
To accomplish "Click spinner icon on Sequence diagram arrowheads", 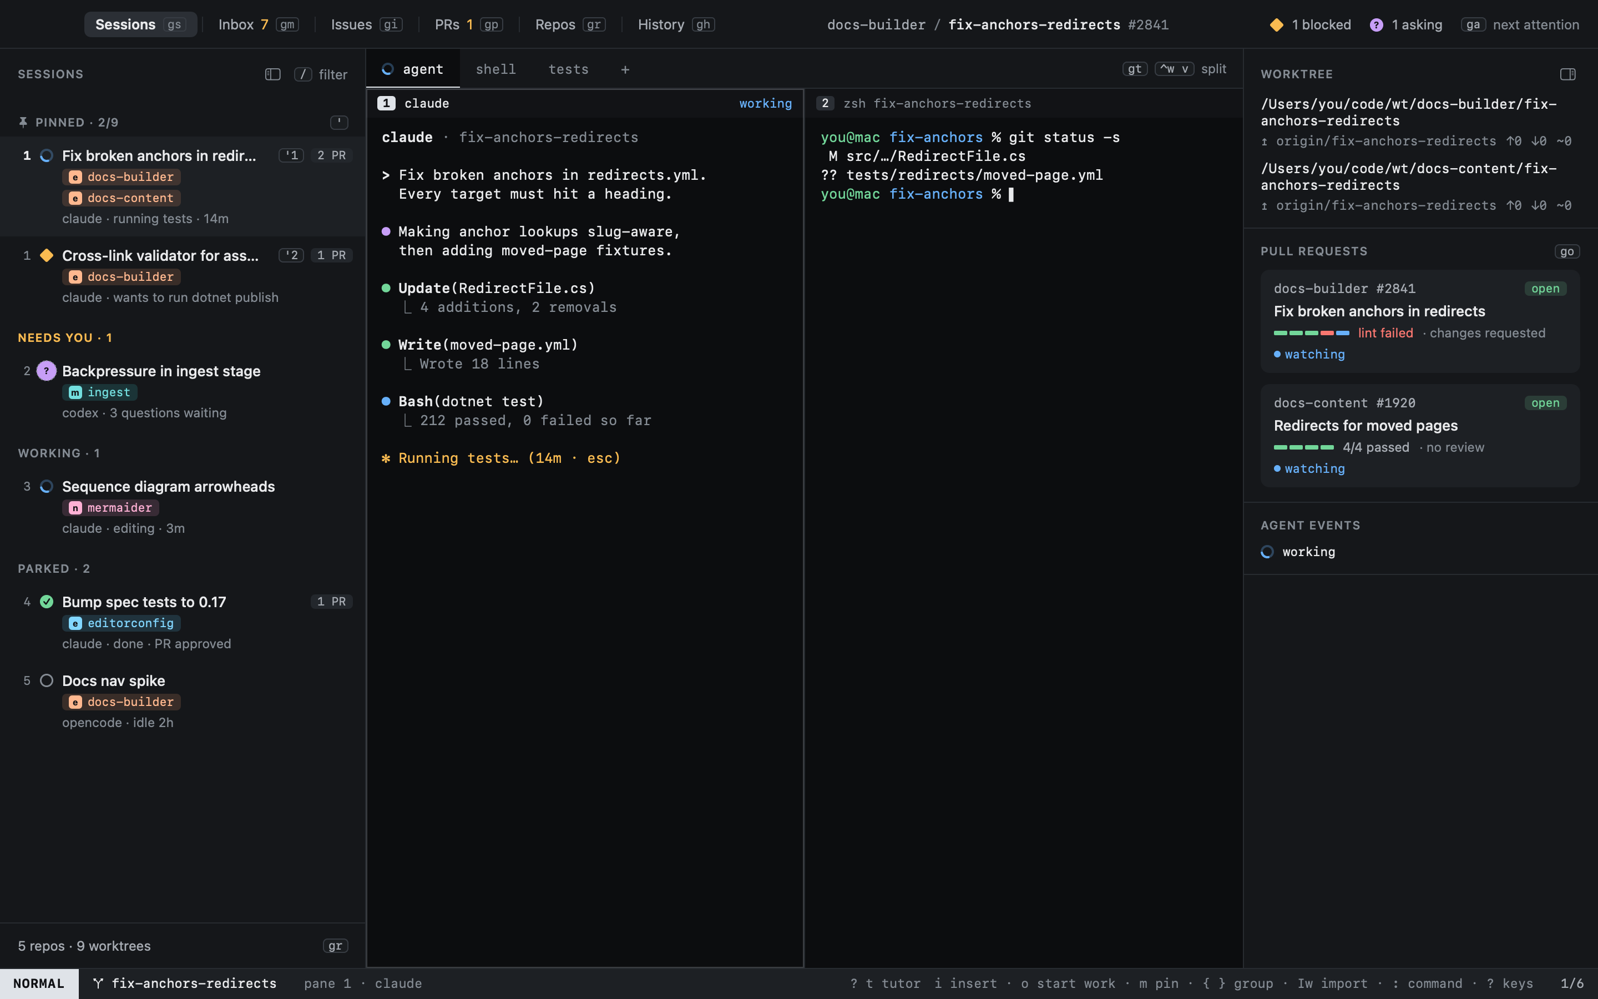I will click(x=46, y=486).
